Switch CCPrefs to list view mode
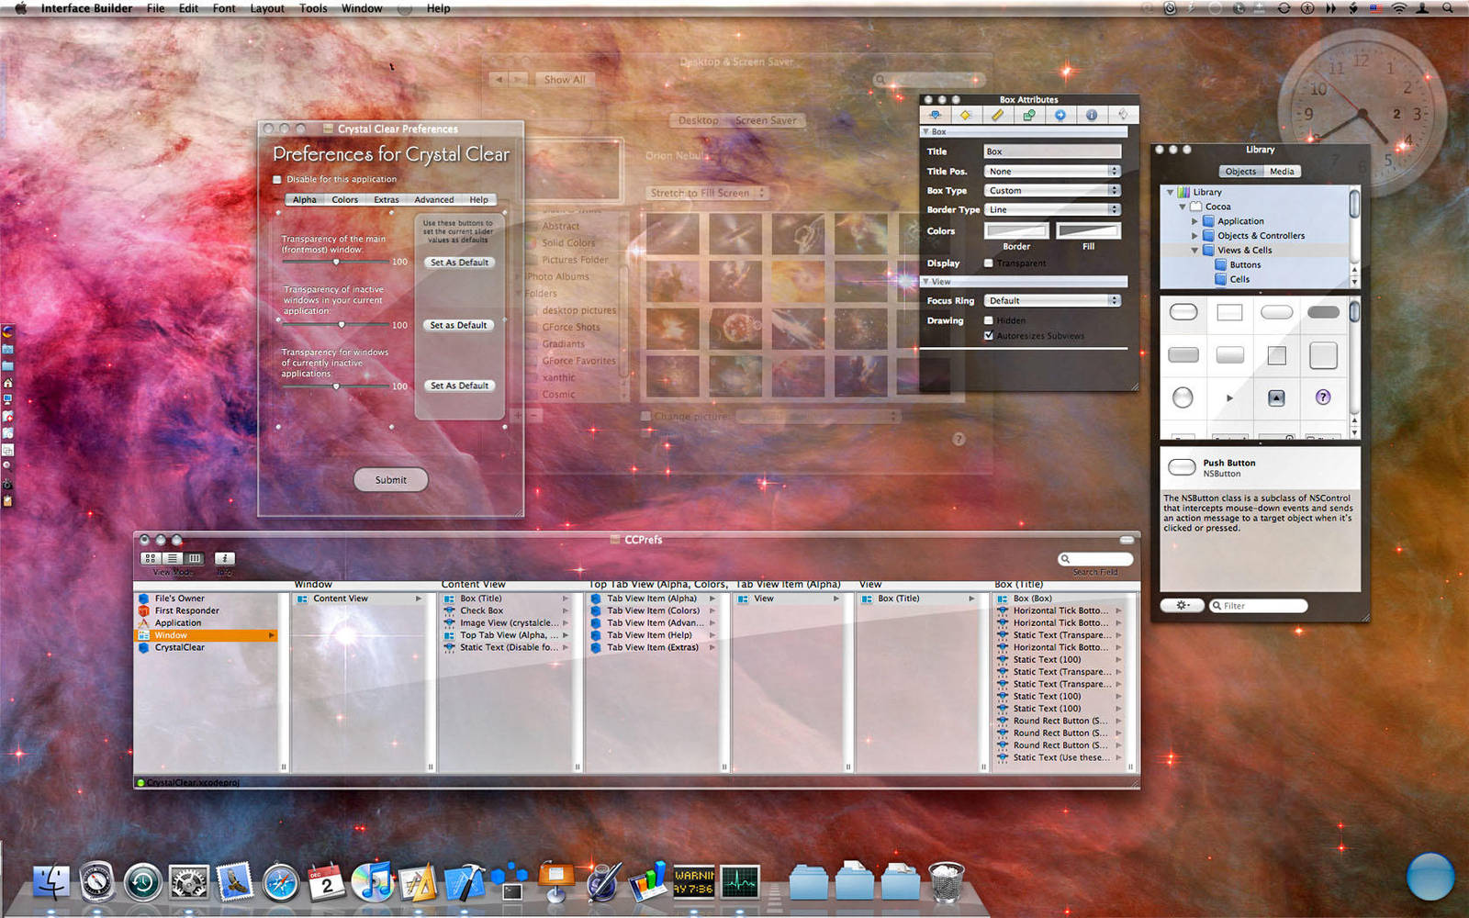The width and height of the screenshot is (1469, 918). 173,558
